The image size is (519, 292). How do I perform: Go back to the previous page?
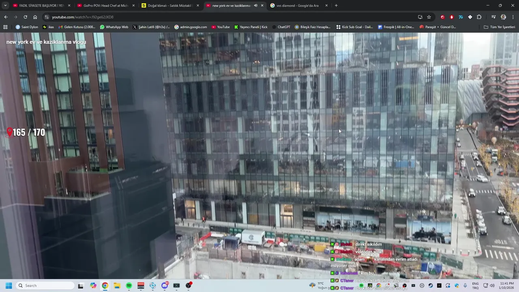(x=6, y=17)
